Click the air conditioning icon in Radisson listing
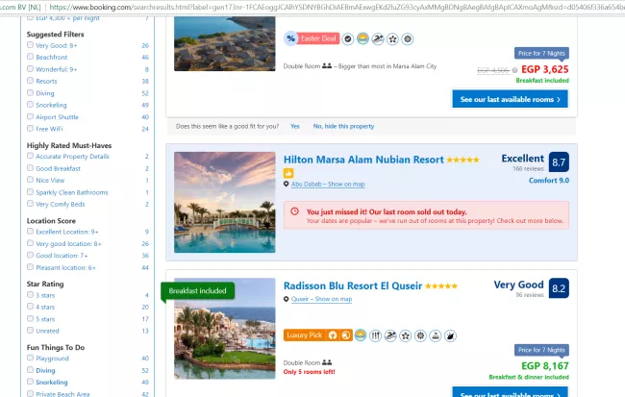Viewport: 625px width, 397px height. (x=420, y=335)
